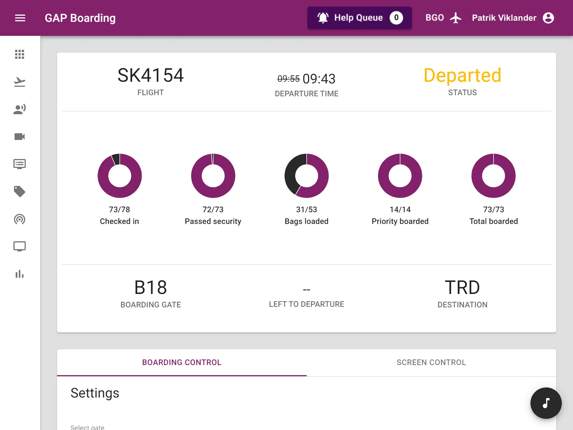Switch to the Screen Control tab
The width and height of the screenshot is (573, 430).
click(431, 362)
